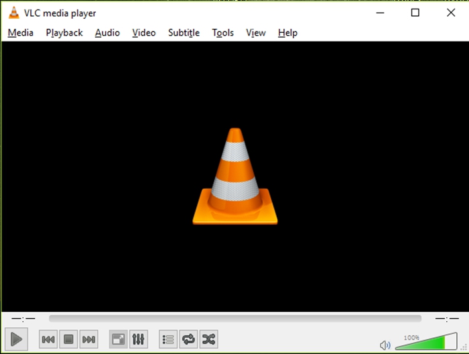Click the VLC cone title bar icon

tap(13, 13)
